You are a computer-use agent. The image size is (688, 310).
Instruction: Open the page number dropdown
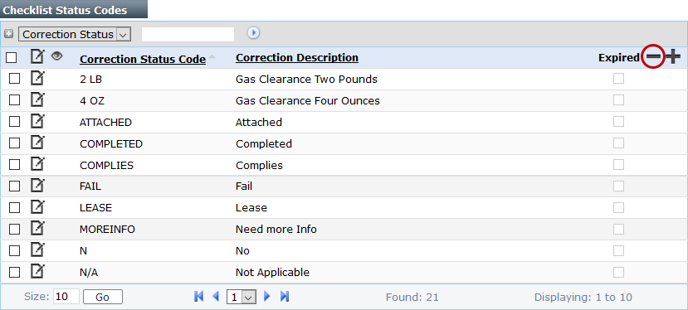tap(242, 297)
